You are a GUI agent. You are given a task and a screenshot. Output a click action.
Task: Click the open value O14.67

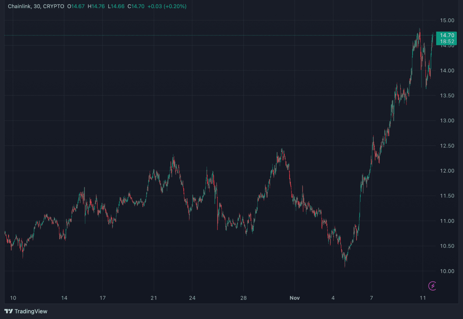tap(76, 6)
